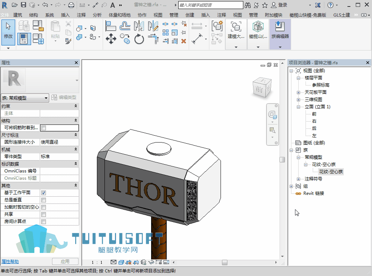Select the Move tool with four arrows

click(x=111, y=39)
